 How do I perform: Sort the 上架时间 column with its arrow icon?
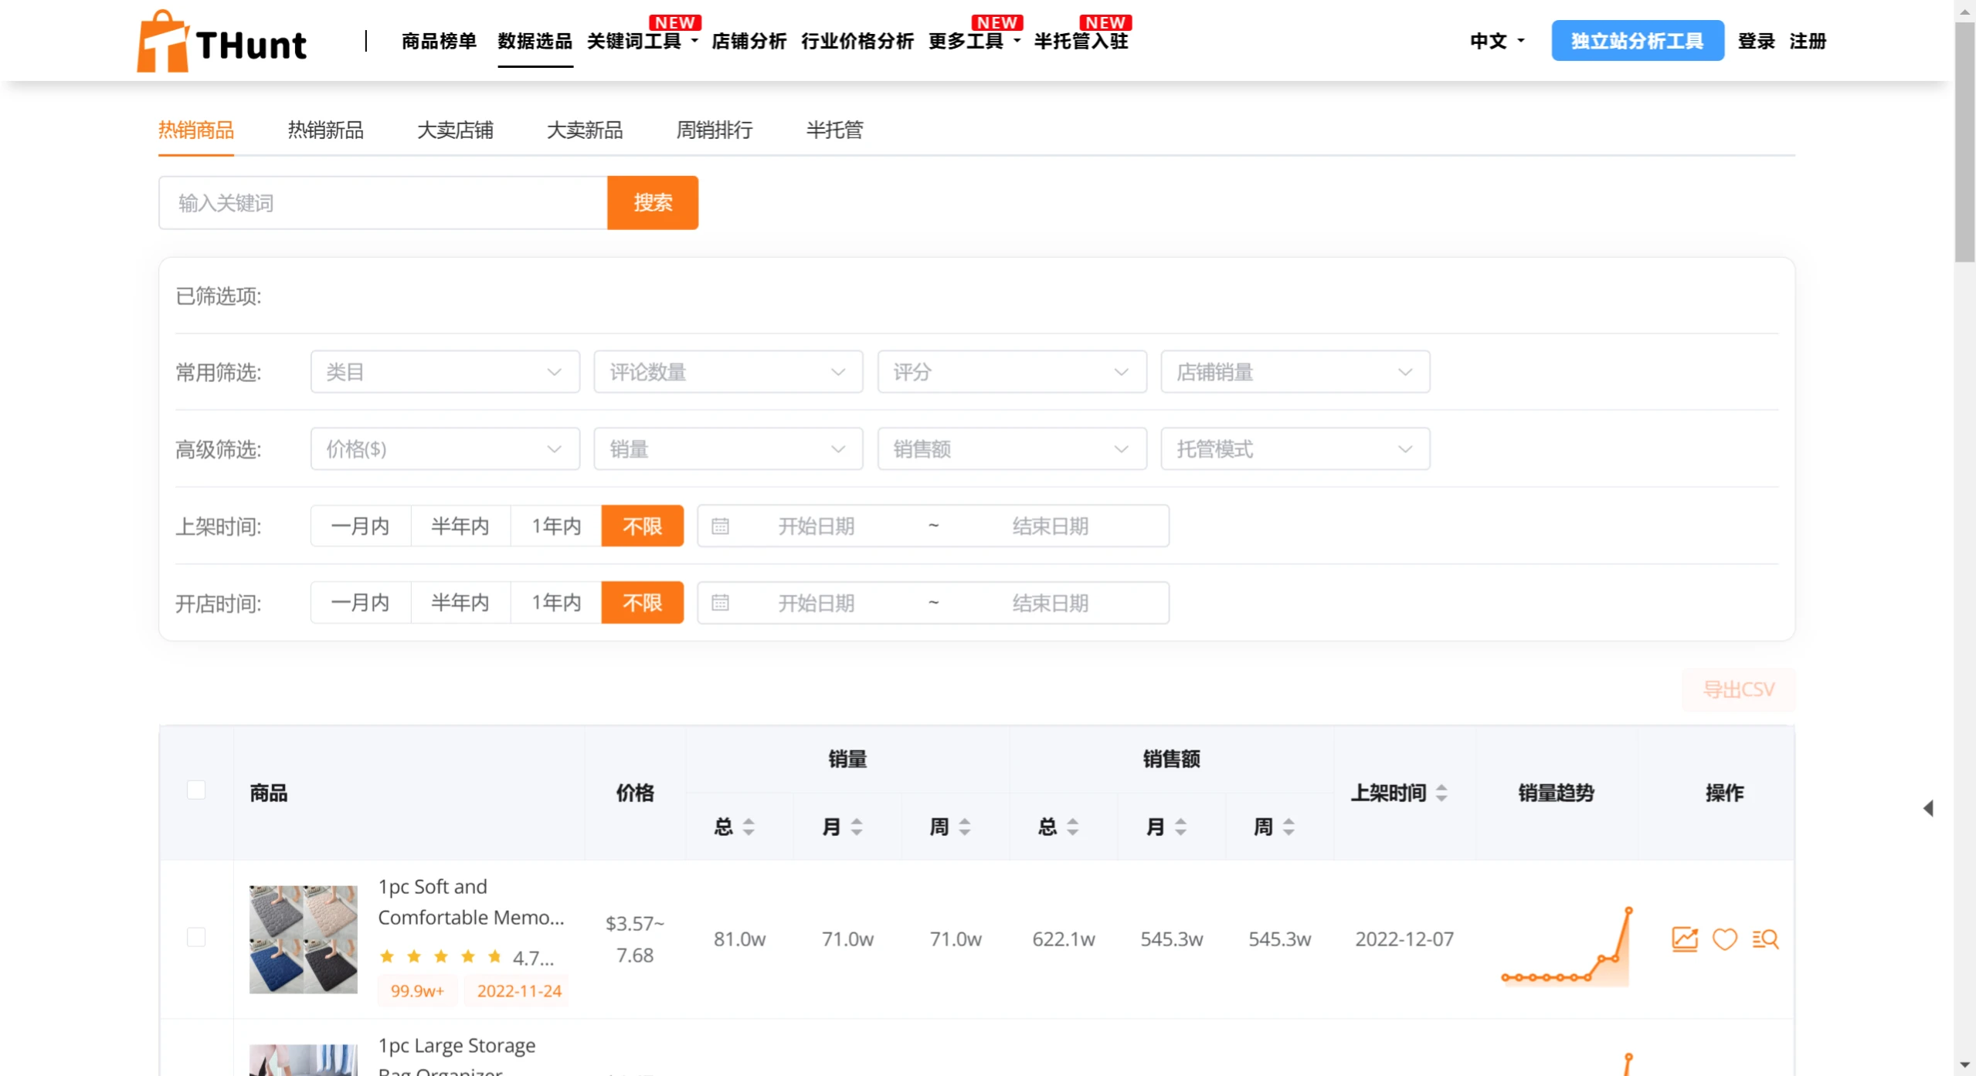tap(1443, 792)
